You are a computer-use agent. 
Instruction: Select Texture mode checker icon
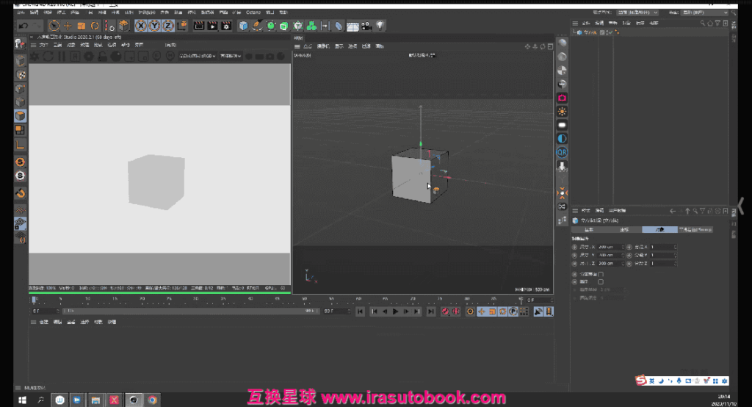pos(21,74)
